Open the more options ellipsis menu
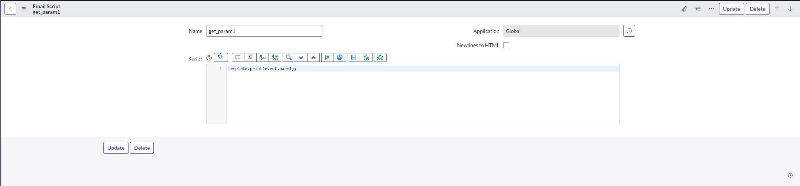Viewport: 800px width, 186px height. click(x=711, y=9)
